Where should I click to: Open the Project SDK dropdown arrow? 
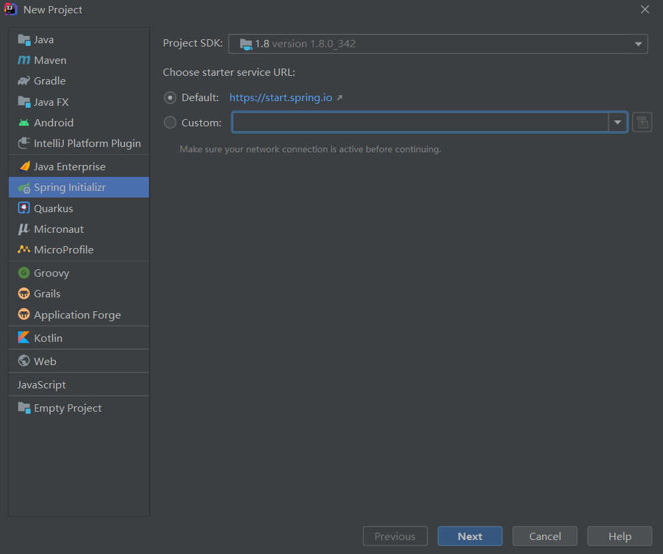(x=638, y=44)
